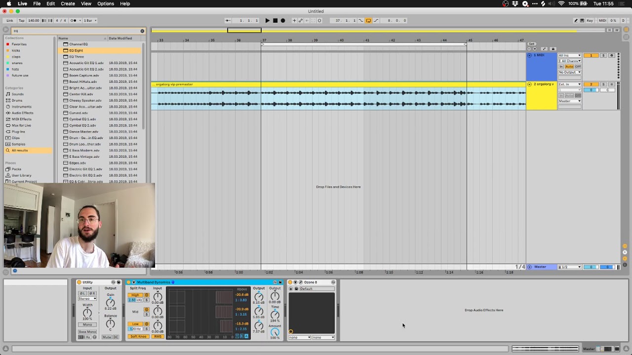Start playback with the Play button
The width and height of the screenshot is (632, 355).
pos(267,20)
